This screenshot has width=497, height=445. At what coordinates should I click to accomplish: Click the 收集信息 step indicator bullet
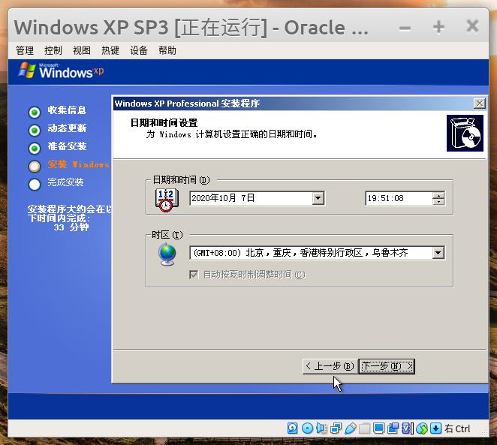coord(35,112)
